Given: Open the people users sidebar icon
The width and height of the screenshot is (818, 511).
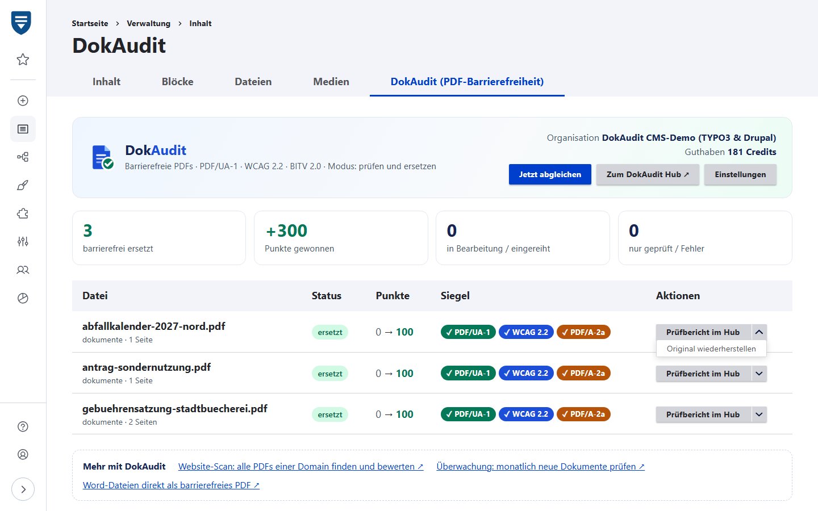Looking at the screenshot, I should [x=23, y=270].
